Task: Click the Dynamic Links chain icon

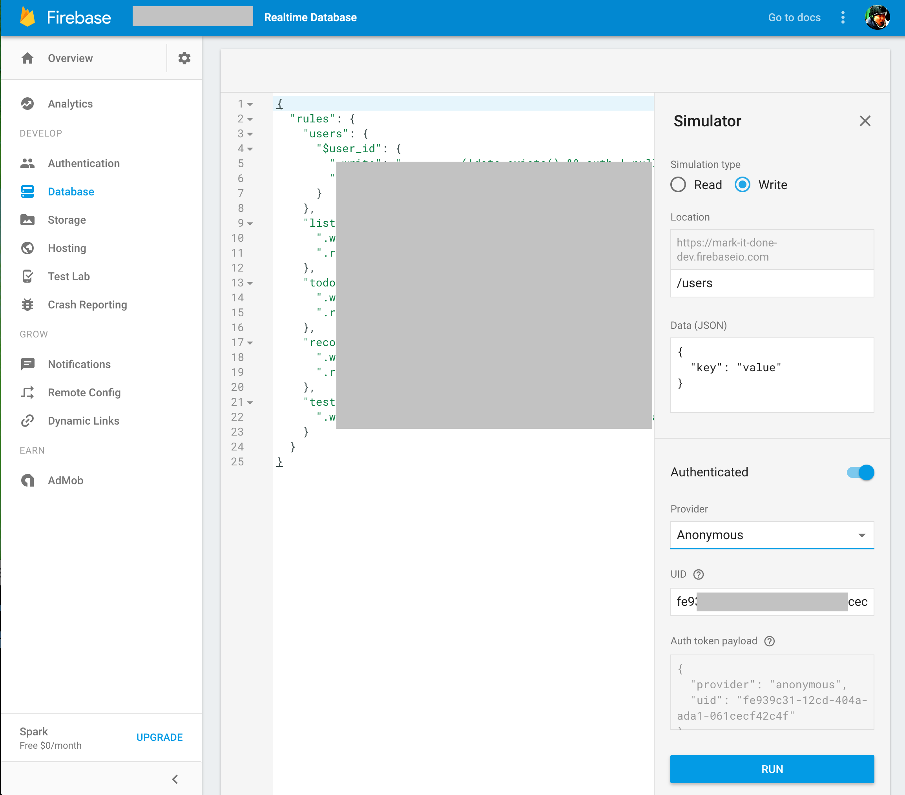Action: (27, 421)
